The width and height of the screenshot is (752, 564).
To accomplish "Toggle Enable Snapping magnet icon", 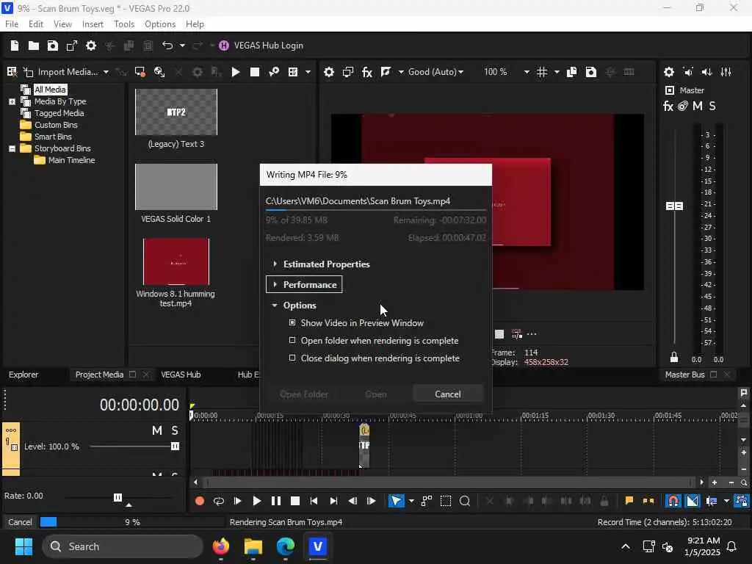I will point(673,501).
